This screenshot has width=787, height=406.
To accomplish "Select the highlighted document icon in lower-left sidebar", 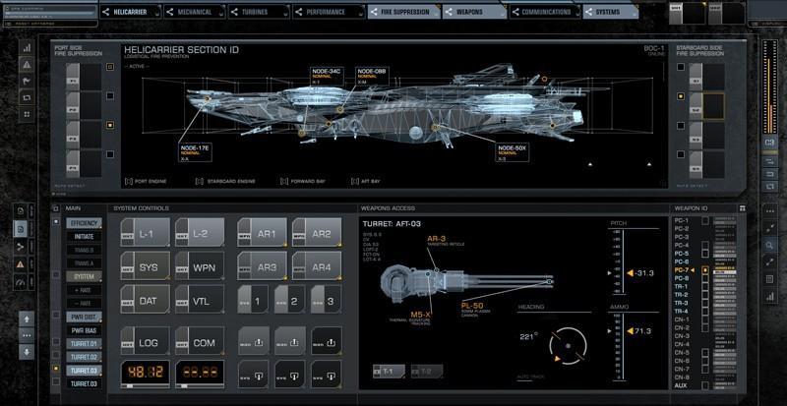I will pos(21,229).
